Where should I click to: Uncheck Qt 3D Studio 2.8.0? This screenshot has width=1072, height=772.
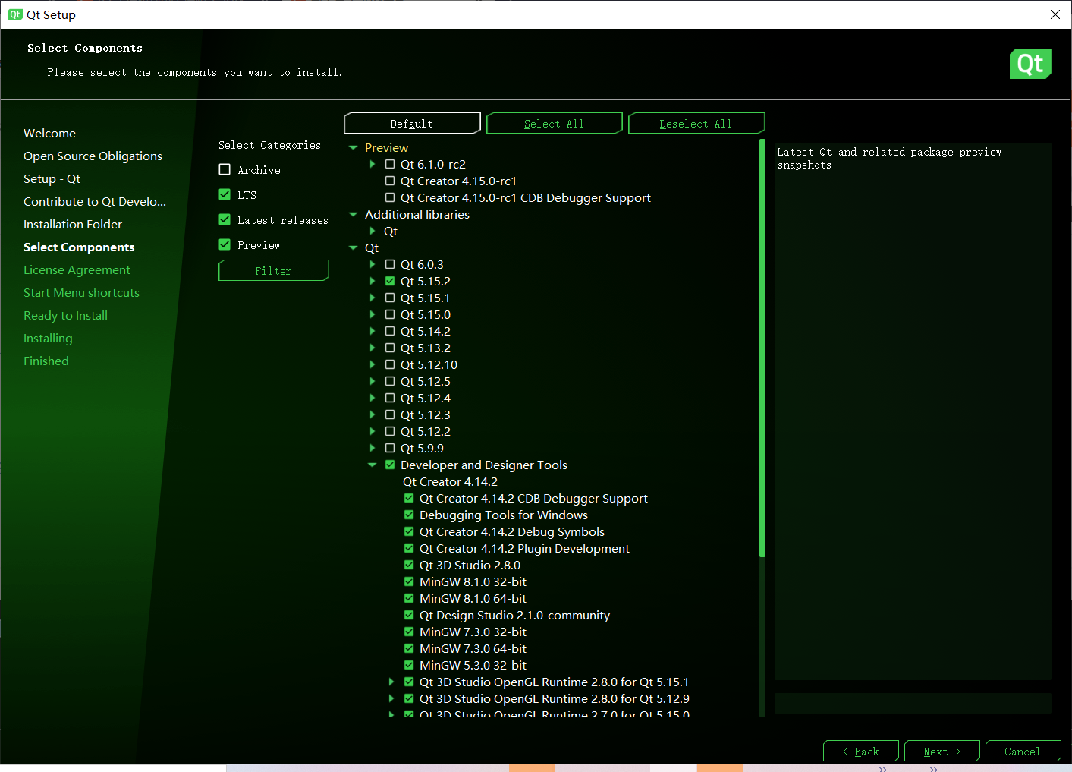click(x=409, y=565)
